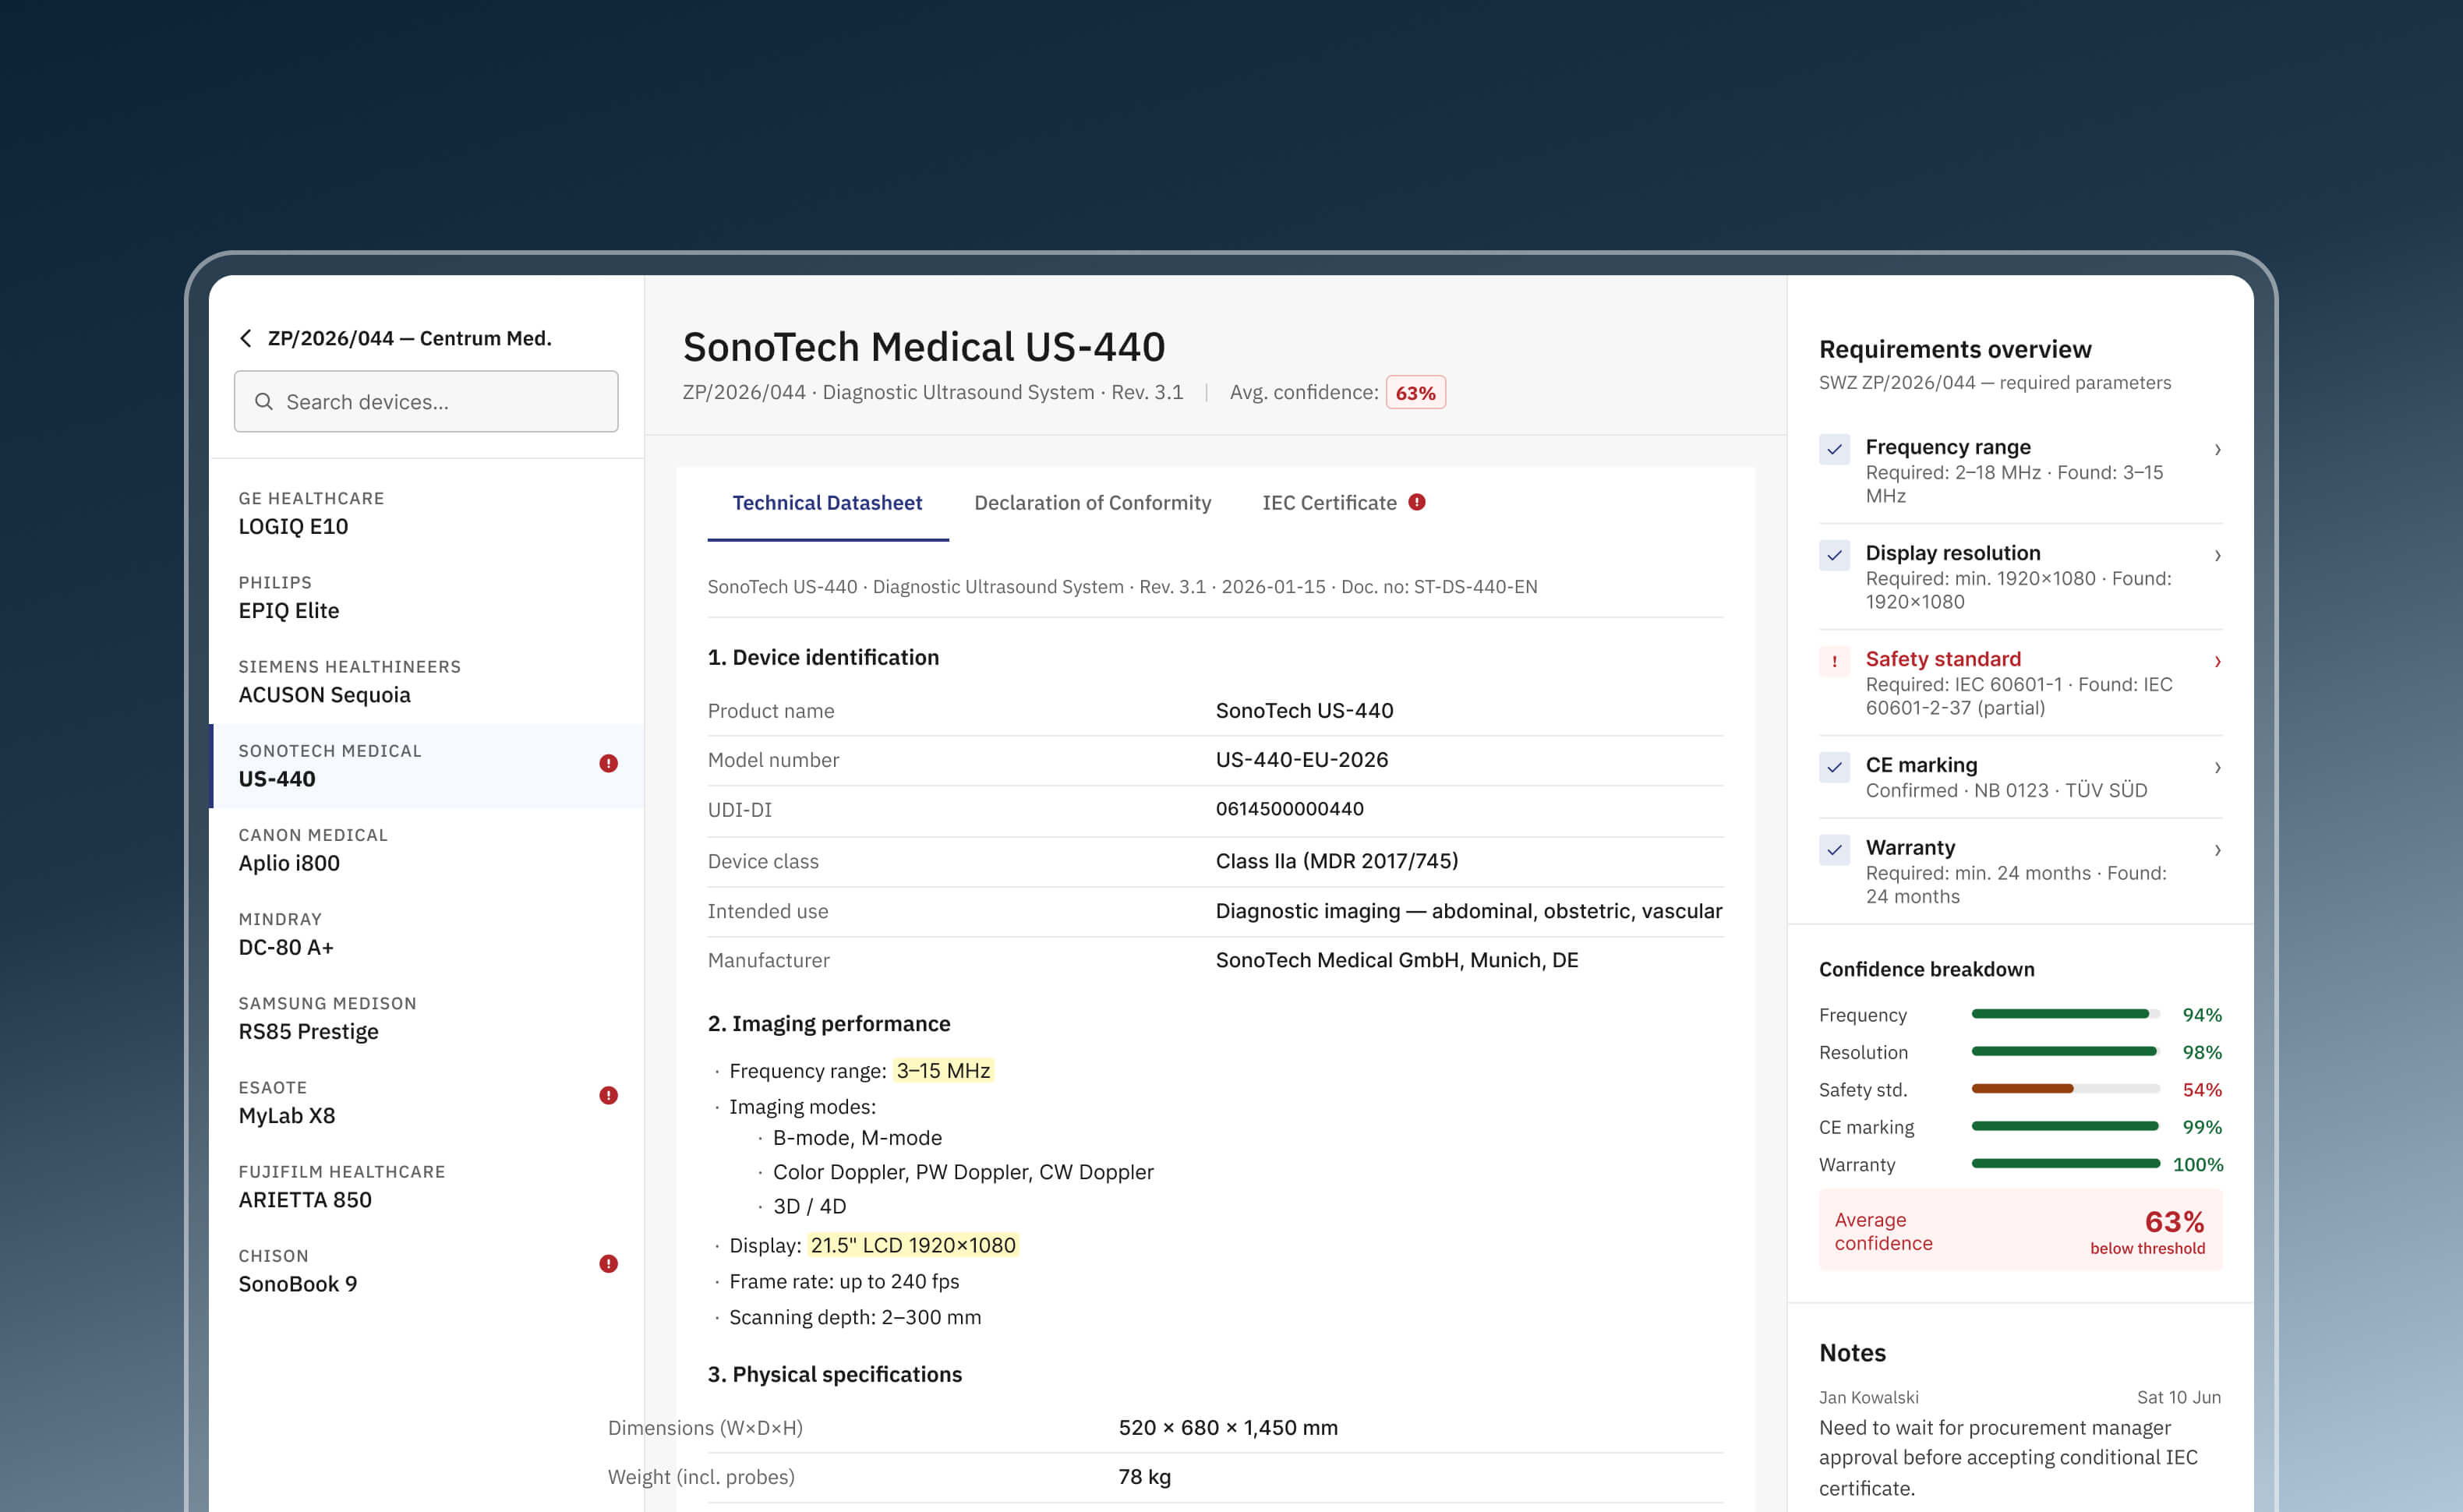The image size is (2463, 1512).
Task: Select Esaote MyLab X8 device
Action: [427, 1102]
